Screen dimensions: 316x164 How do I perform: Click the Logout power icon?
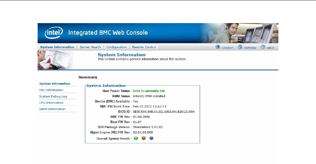[218, 47]
